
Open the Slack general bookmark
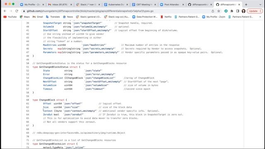[89, 17]
